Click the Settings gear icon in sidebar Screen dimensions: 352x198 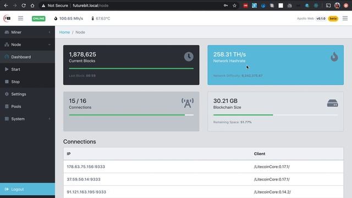[7, 94]
